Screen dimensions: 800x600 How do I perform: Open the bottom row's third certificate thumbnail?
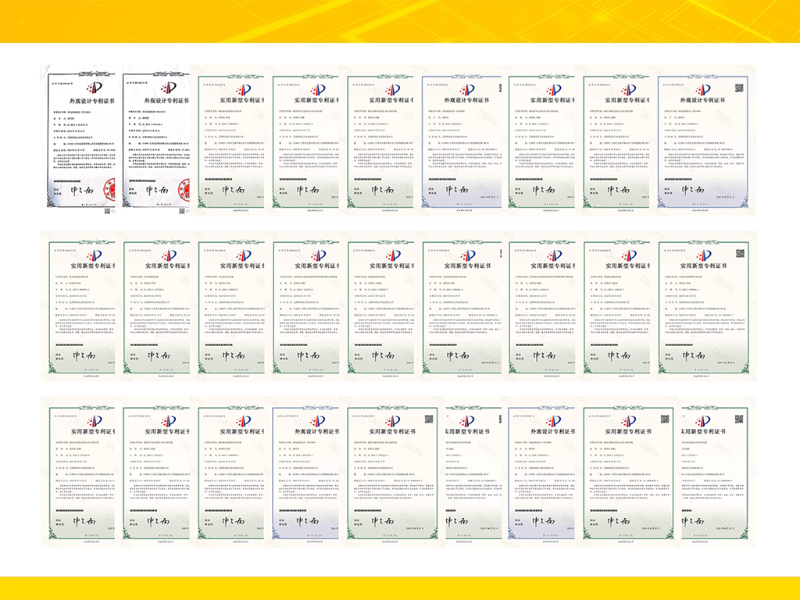(230, 473)
